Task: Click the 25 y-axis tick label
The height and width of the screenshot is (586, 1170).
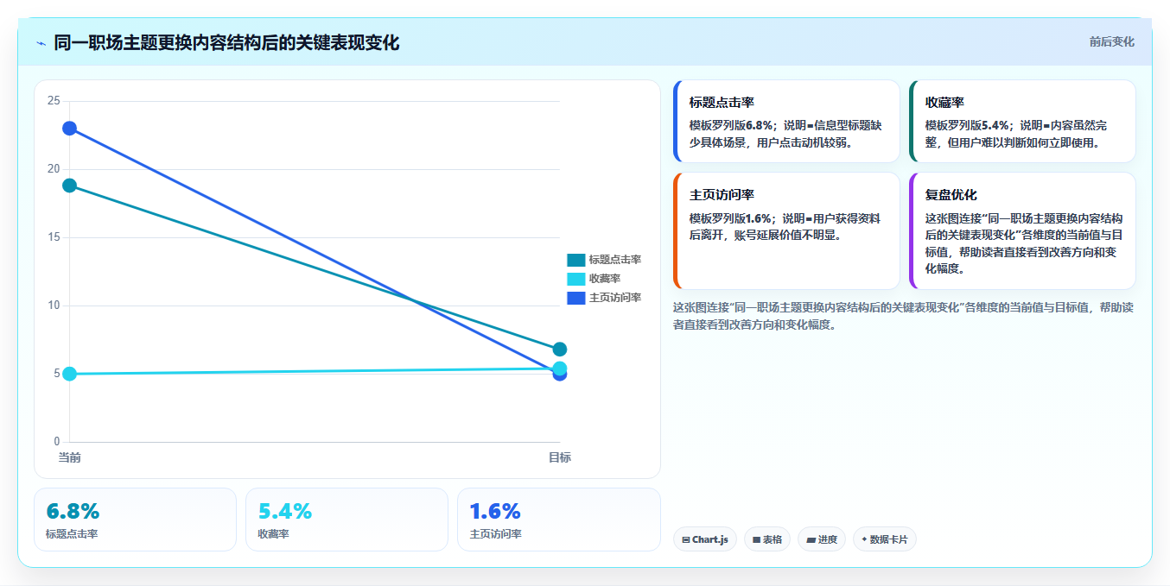Action: click(x=54, y=101)
